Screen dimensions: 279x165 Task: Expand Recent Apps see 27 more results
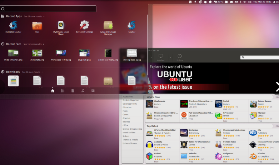point(34,16)
